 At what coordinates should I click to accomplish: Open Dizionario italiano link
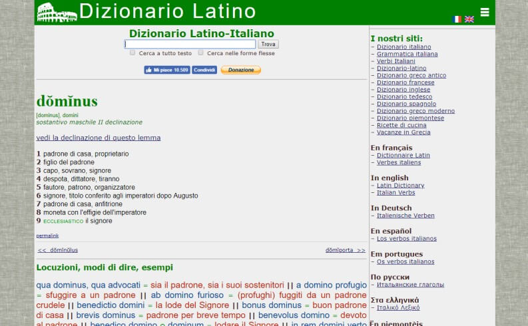[x=403, y=47]
